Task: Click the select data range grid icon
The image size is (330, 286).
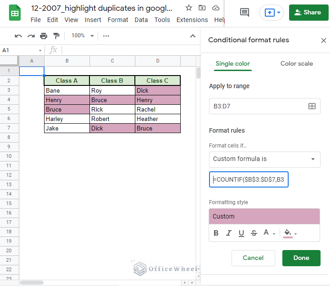Action: pos(312,106)
